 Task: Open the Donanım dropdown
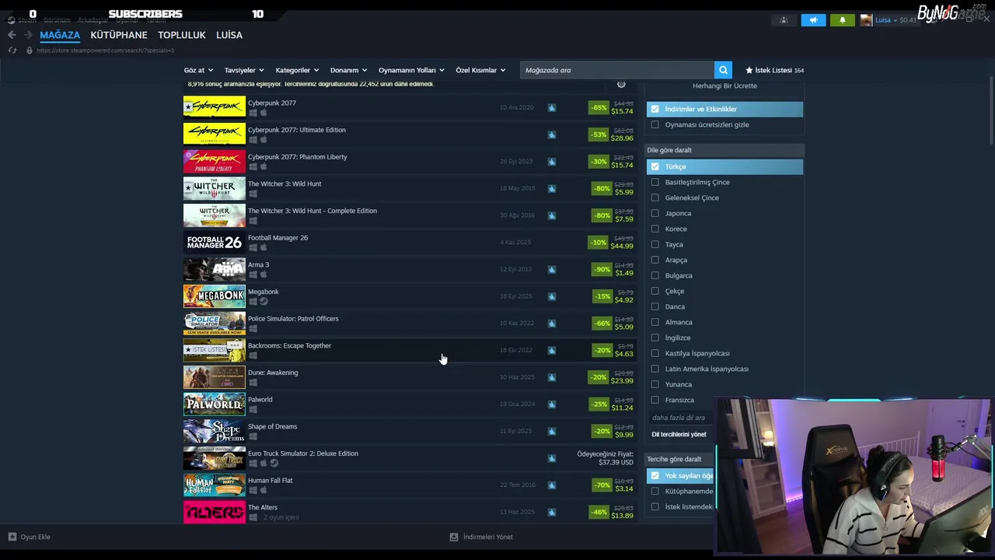point(348,70)
